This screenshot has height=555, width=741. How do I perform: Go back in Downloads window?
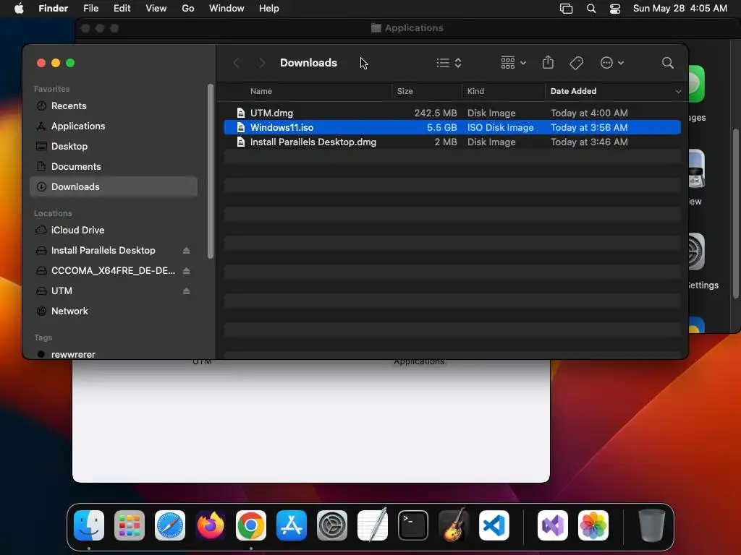(x=237, y=63)
